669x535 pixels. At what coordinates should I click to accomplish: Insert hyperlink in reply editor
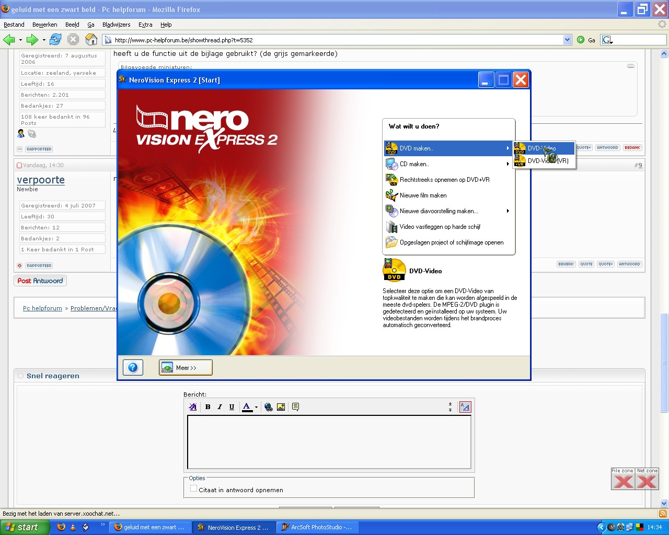click(269, 407)
